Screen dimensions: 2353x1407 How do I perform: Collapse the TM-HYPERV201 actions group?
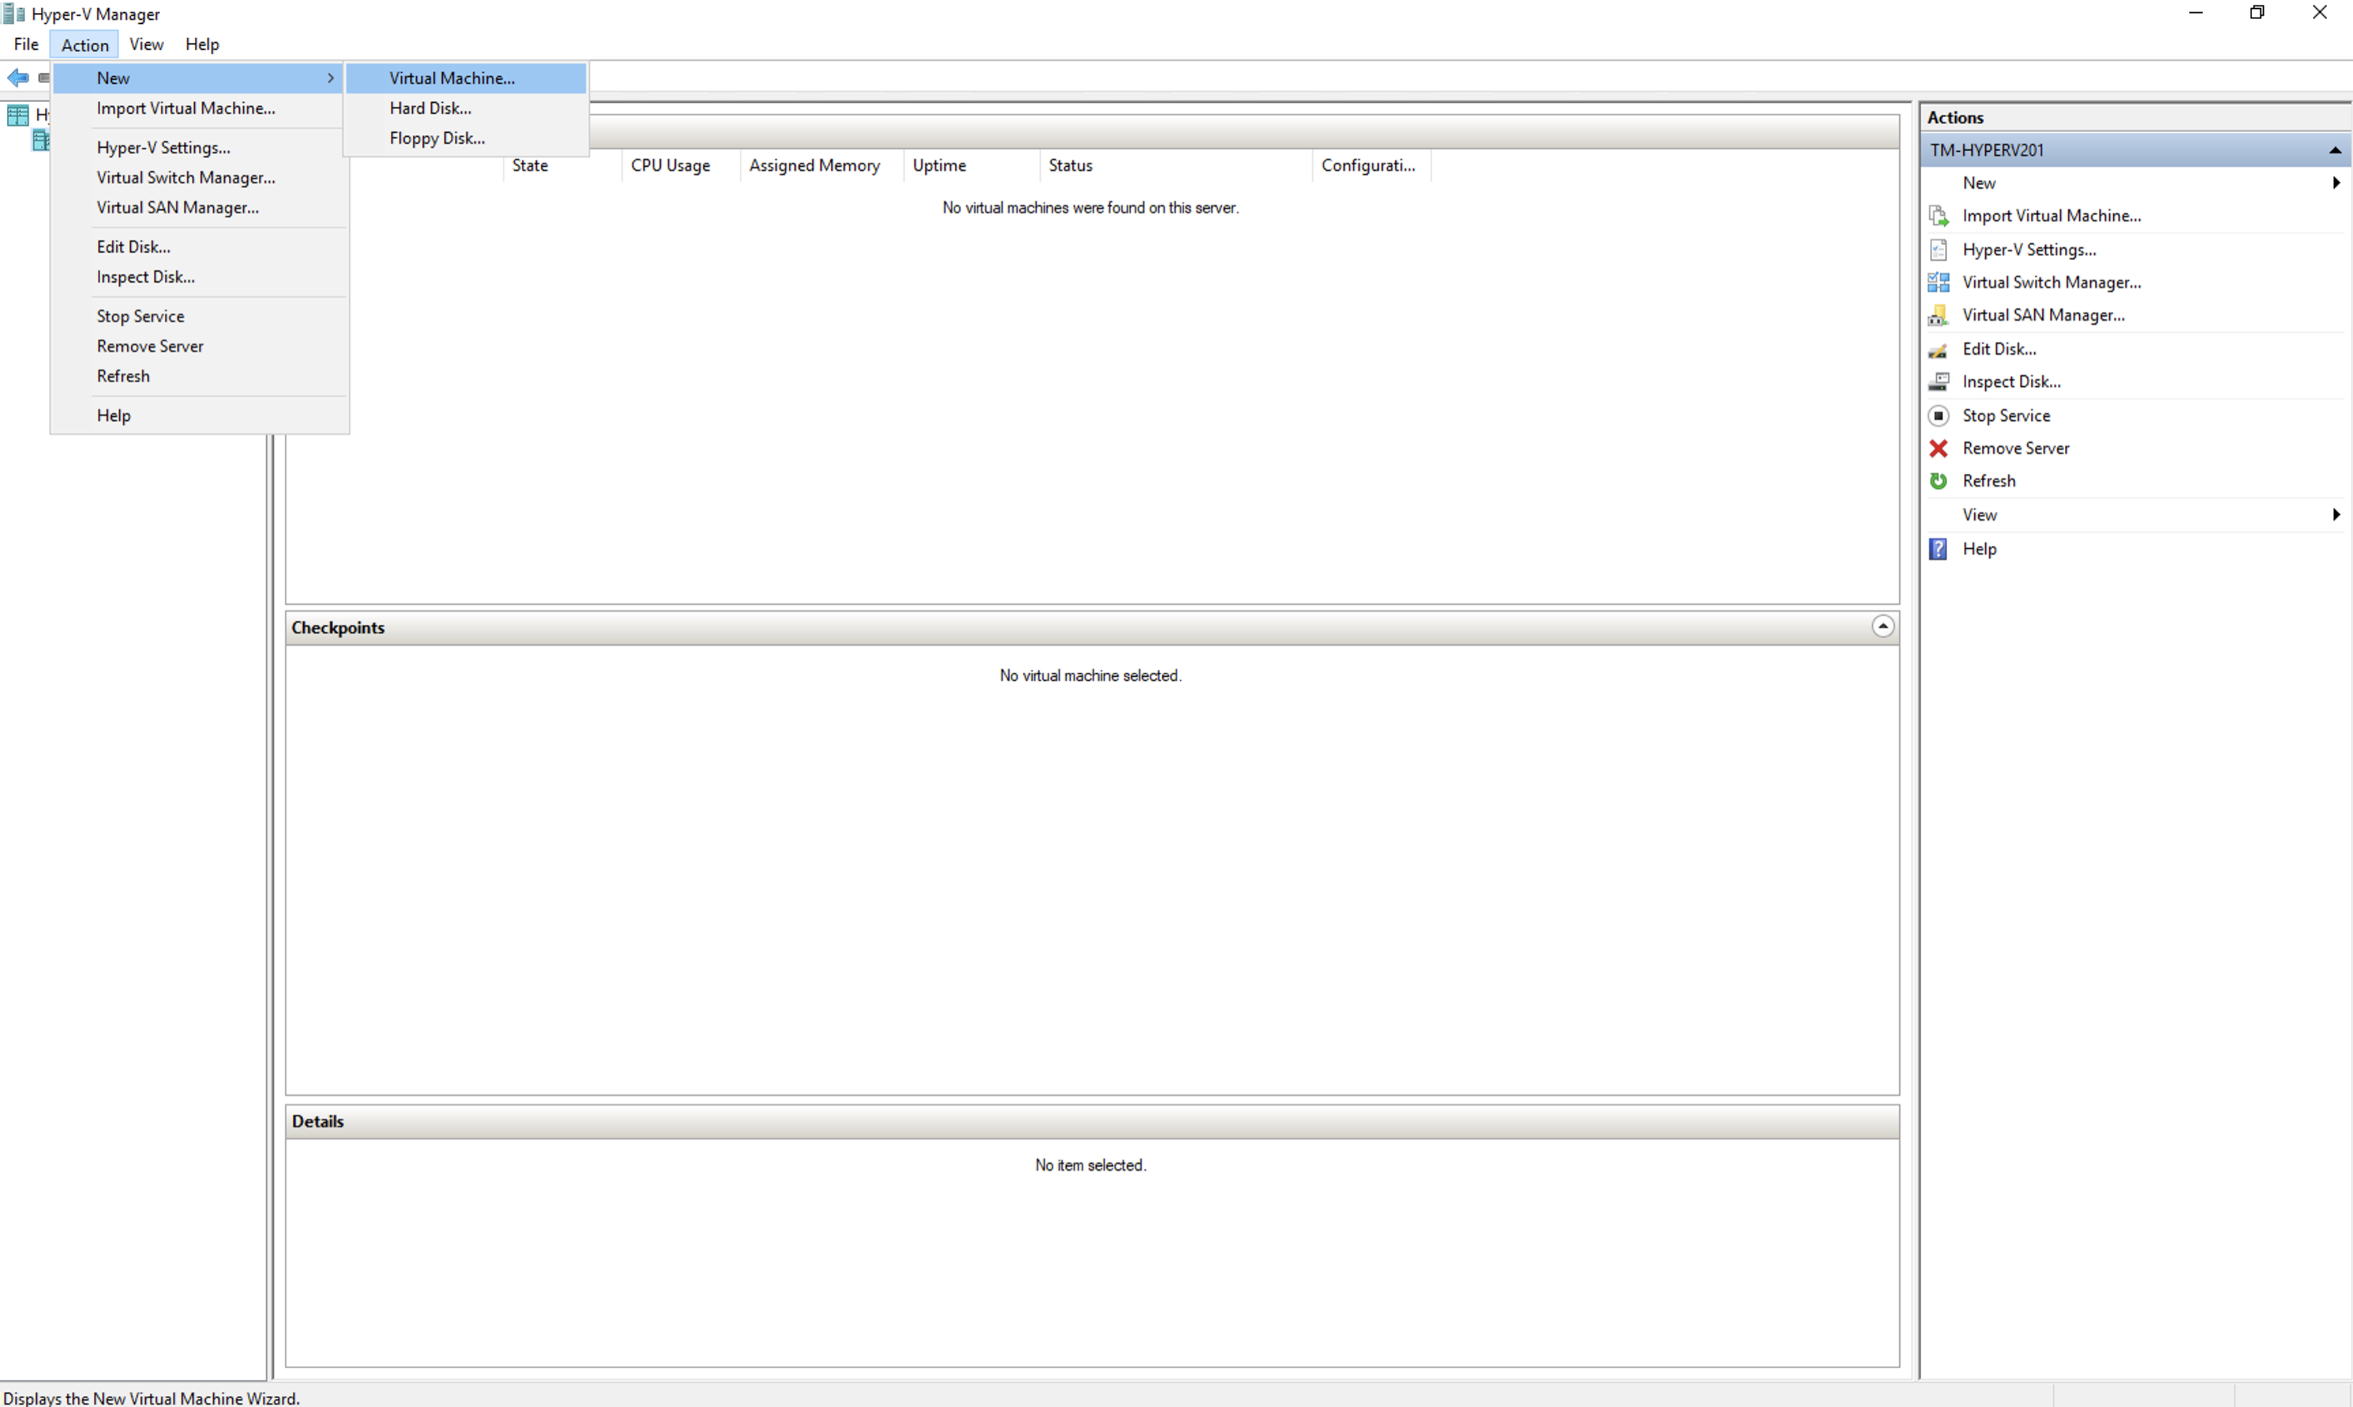click(2336, 149)
